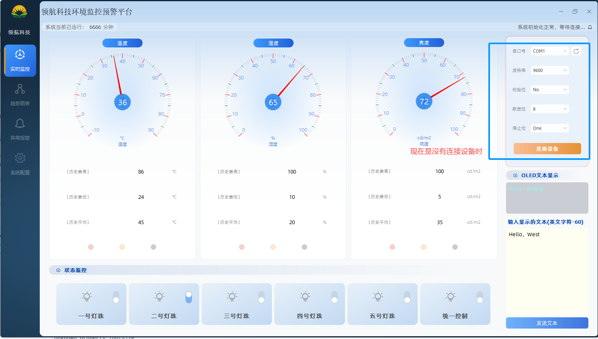
Task: Click humidity 历史最低 value 10
Action: tap(292, 197)
